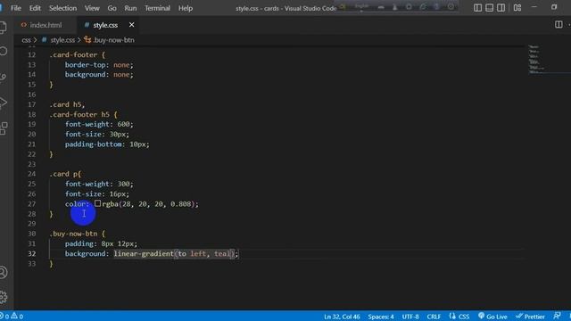
Task: Toggle bottom panel layout icon
Action: coord(490,8)
